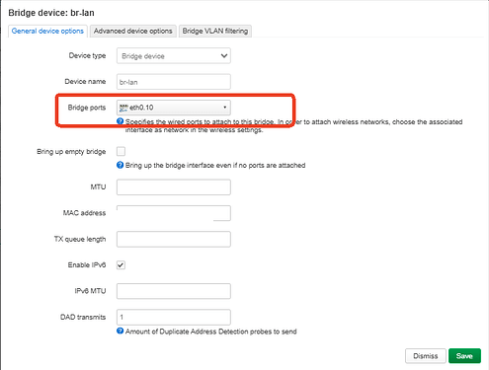
Task: Click the help icon under Bring up empty bridge
Action: tap(121, 165)
